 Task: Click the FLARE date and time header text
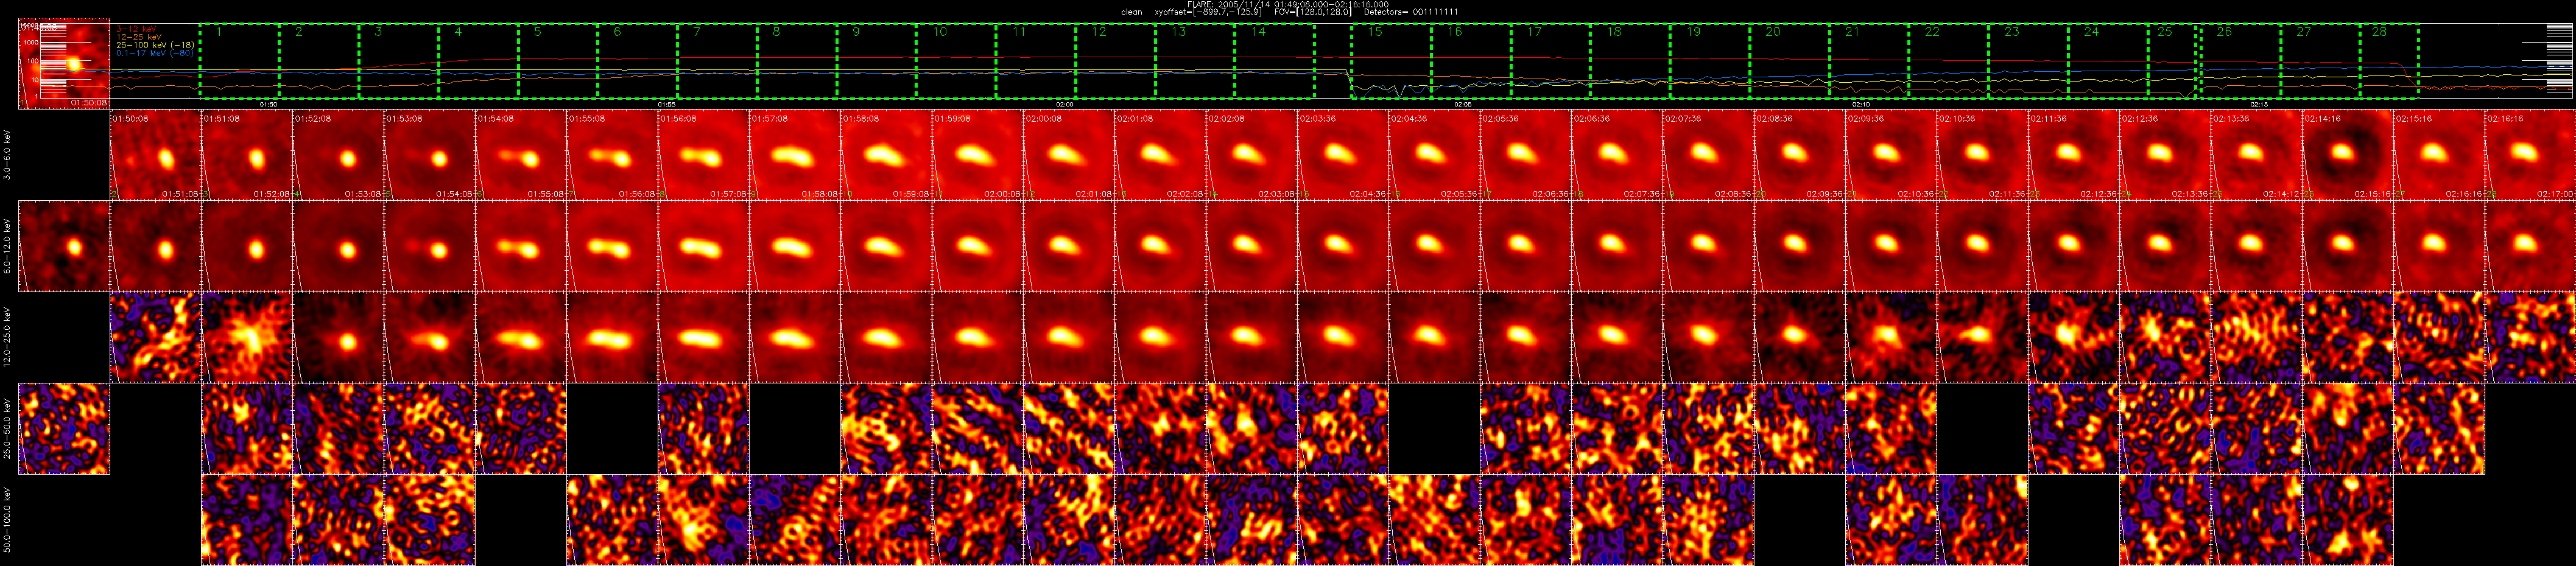click(x=1288, y=4)
